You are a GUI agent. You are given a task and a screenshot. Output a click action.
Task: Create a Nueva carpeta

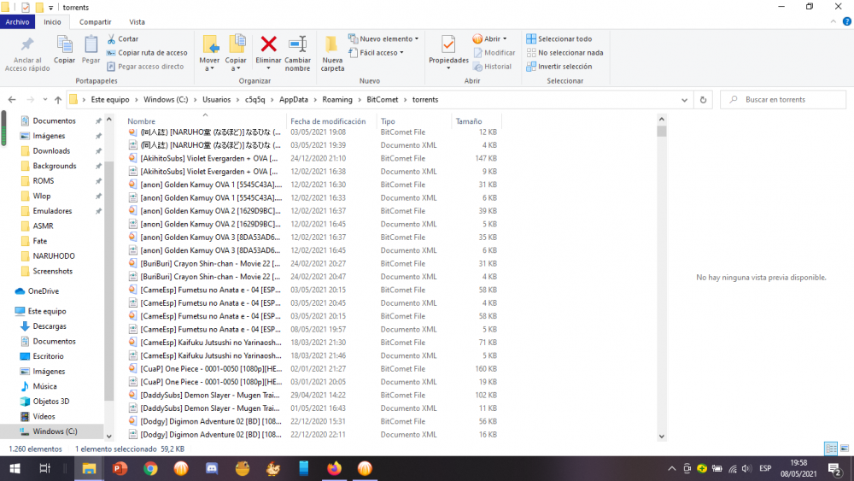[332, 54]
